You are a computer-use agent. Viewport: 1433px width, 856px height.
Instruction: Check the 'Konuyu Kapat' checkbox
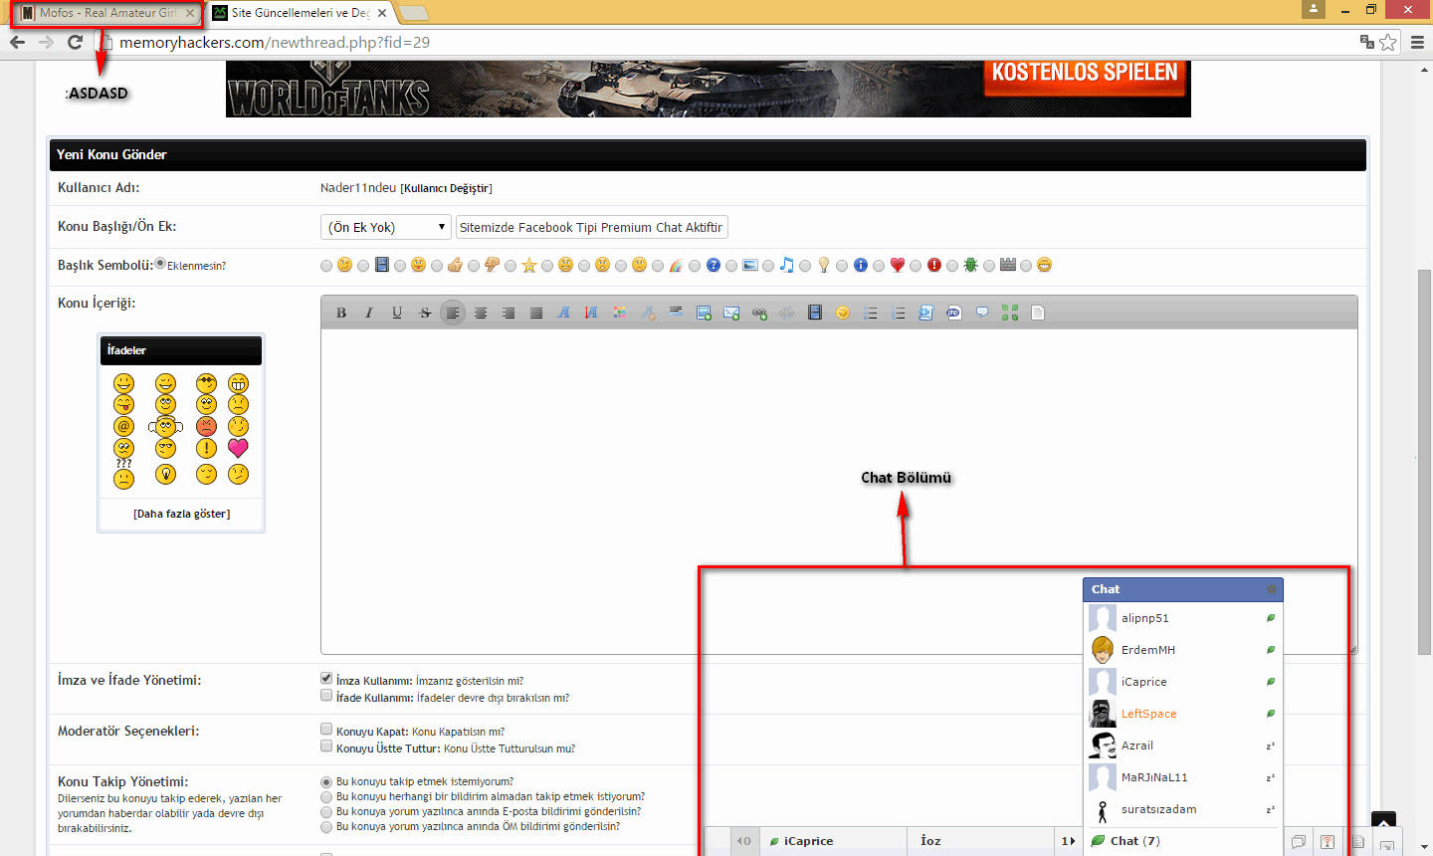tap(326, 730)
